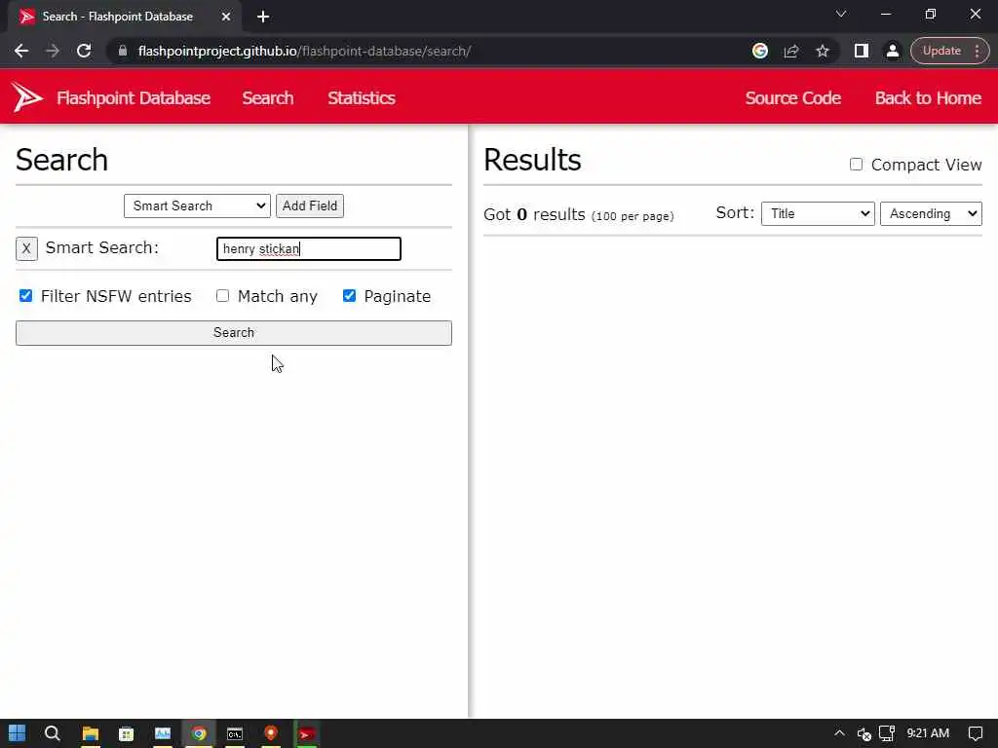Click the clock showing 9:21 AM
This screenshot has width=998, height=748.
[928, 733]
